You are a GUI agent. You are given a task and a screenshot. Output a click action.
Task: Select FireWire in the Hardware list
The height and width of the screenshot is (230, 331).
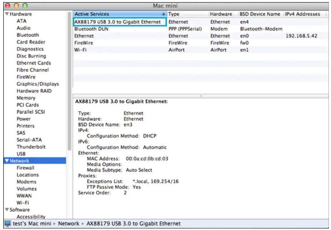tap(26, 77)
